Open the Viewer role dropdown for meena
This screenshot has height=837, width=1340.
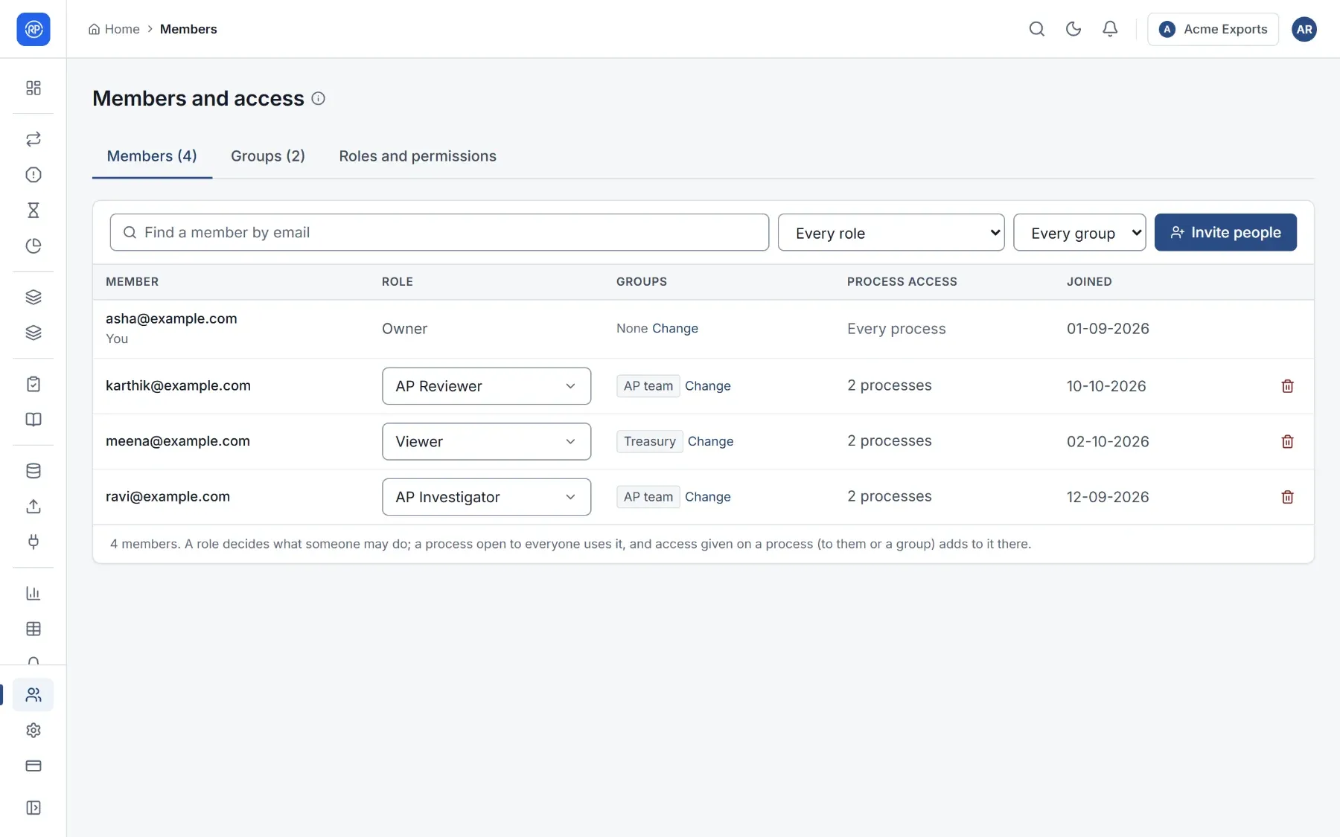(487, 442)
